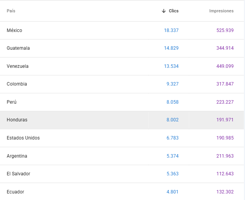
Task: Select the México country row
Action: pos(122,30)
